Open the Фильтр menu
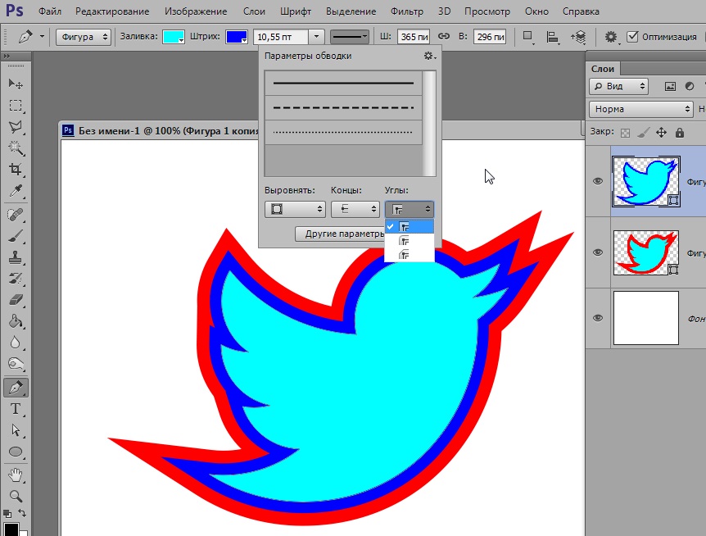706x536 pixels. [407, 11]
